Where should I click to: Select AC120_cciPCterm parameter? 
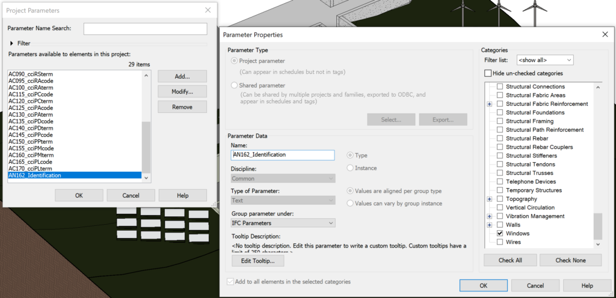75,101
